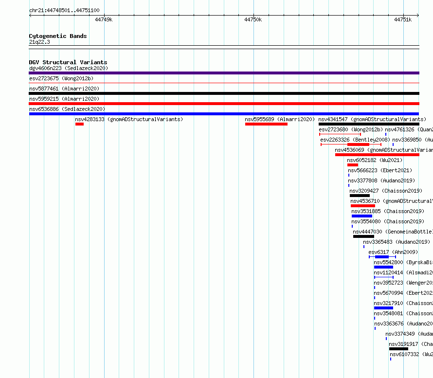Viewport: 433px width, 378px height.
Task: Open esv2723680 (Wong2012b) label
Action: (351, 129)
